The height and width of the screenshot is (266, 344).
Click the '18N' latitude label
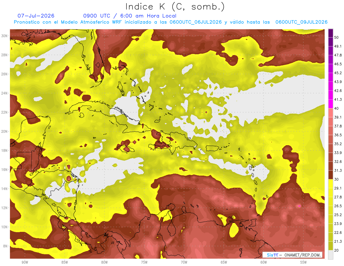coord(5,151)
